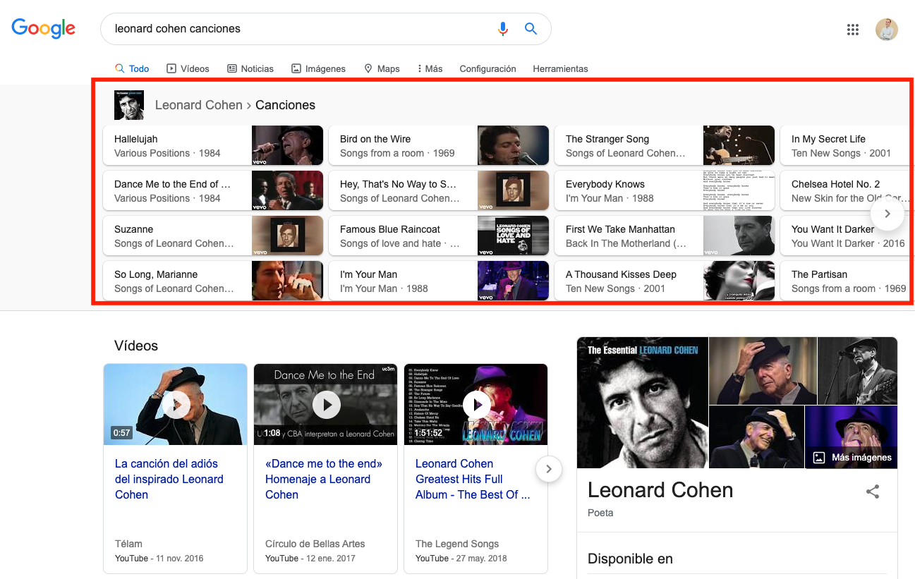Switch to the Imágenes tab
The height and width of the screenshot is (579, 915).
coord(318,69)
